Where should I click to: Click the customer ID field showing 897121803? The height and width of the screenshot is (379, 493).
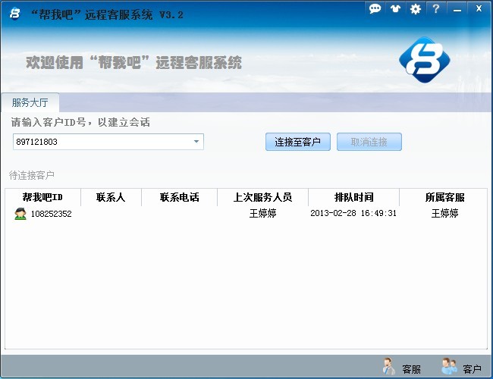pos(108,142)
